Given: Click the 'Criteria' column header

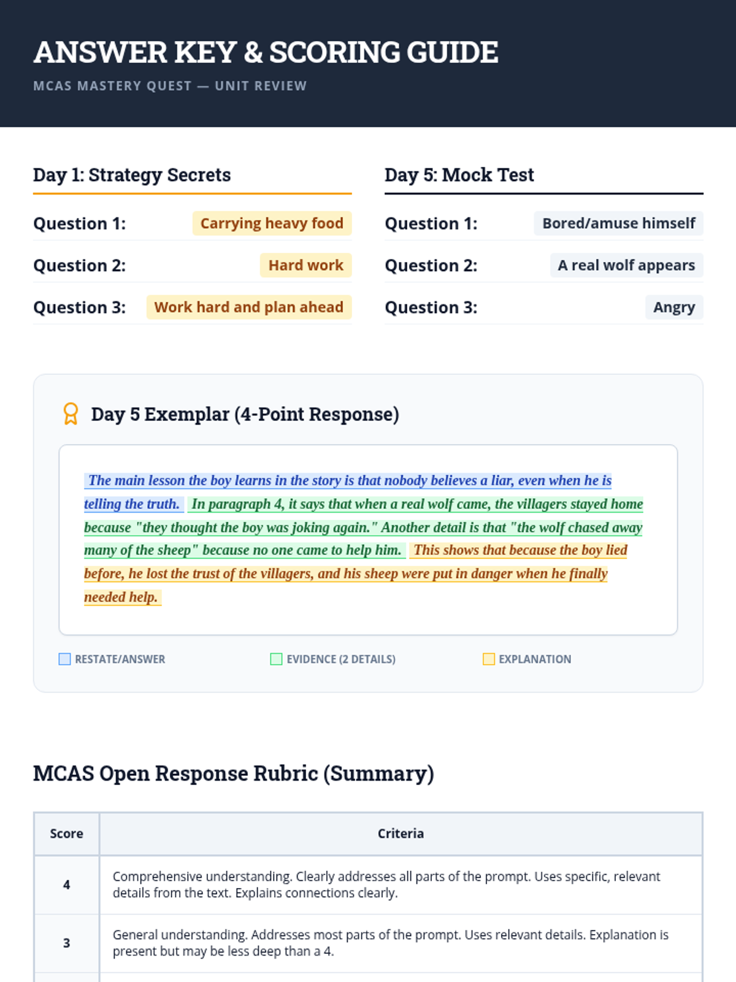Looking at the screenshot, I should tap(401, 833).
